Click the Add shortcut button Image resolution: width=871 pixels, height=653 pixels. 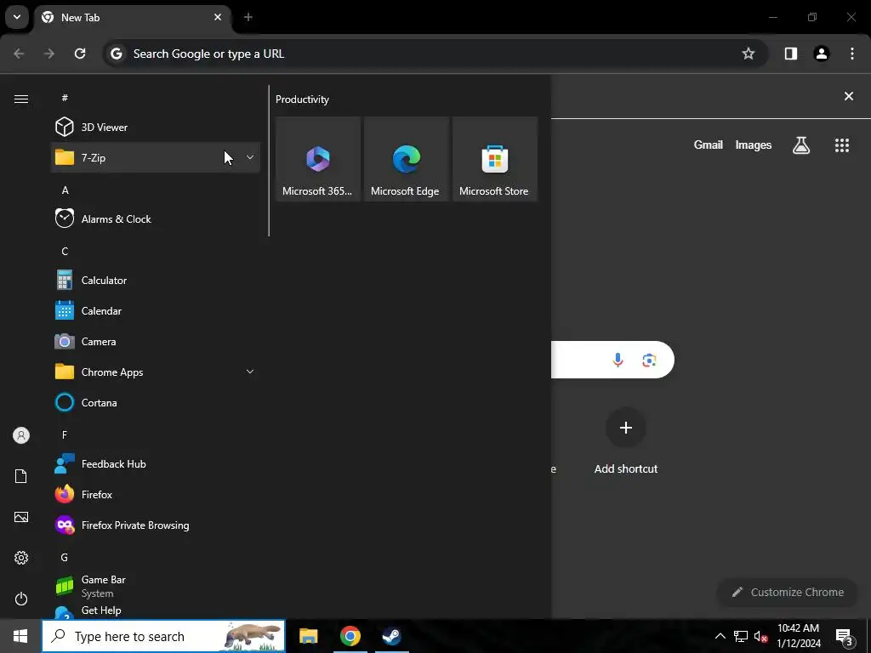(626, 441)
